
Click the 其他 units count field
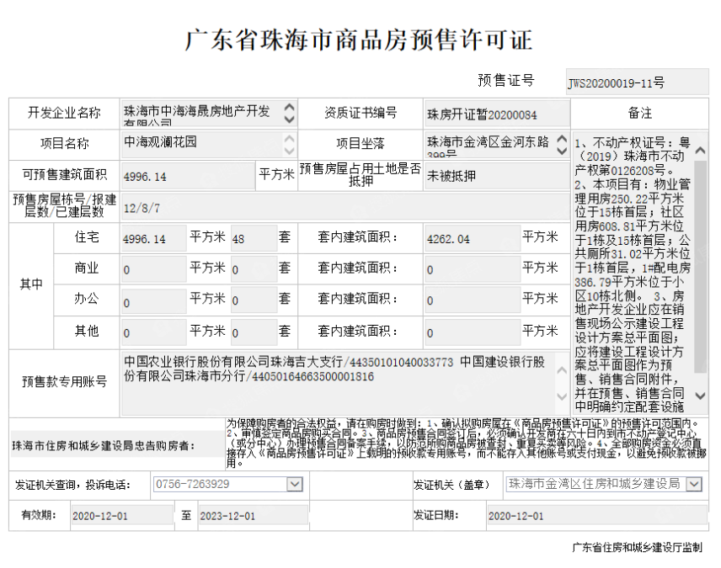[x=254, y=332]
